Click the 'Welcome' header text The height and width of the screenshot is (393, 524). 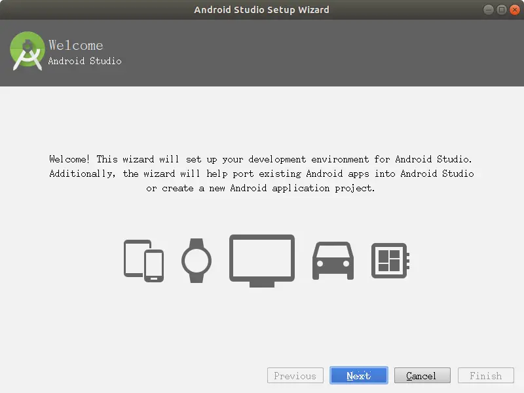point(76,45)
